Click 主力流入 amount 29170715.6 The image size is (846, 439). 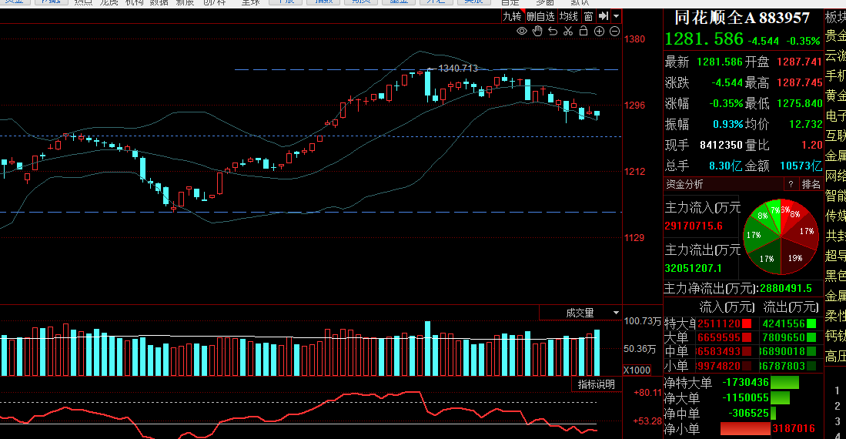click(694, 226)
